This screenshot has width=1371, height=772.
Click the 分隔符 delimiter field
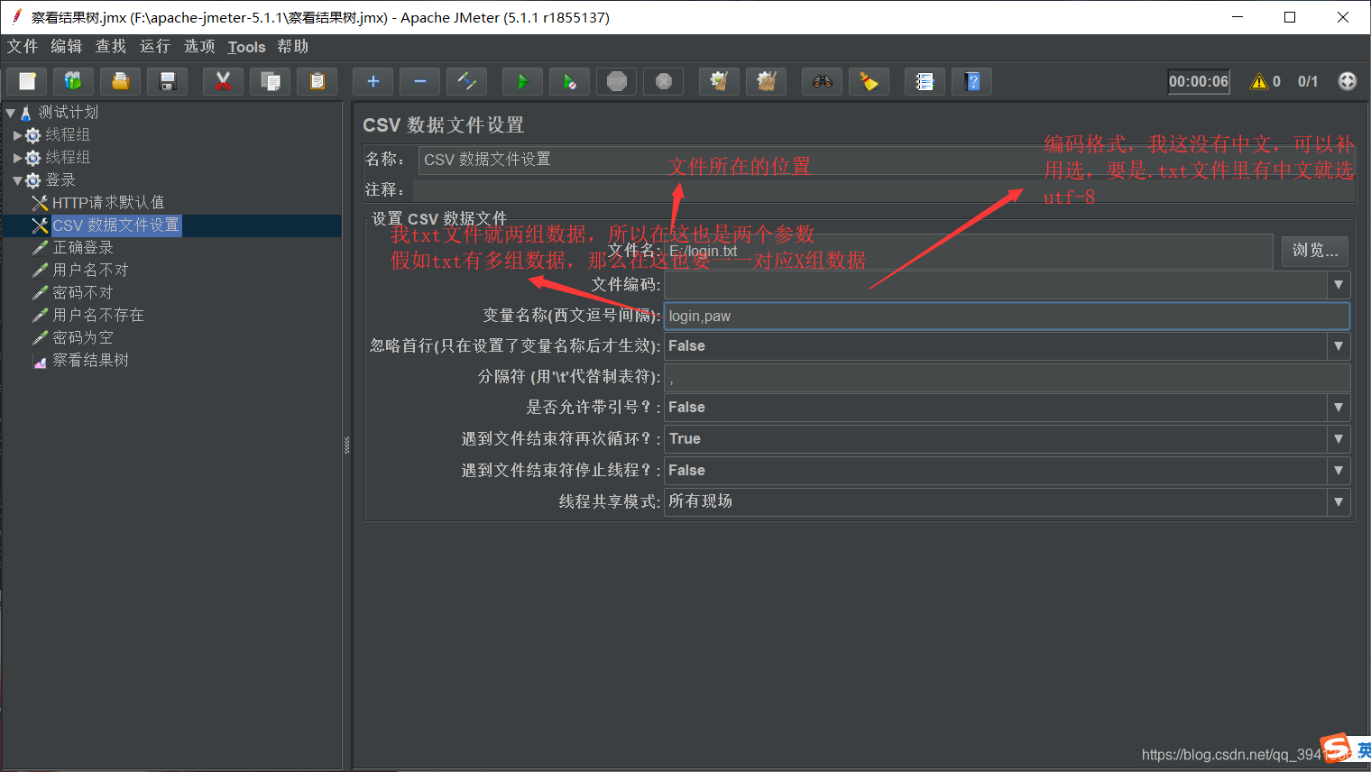(1007, 377)
